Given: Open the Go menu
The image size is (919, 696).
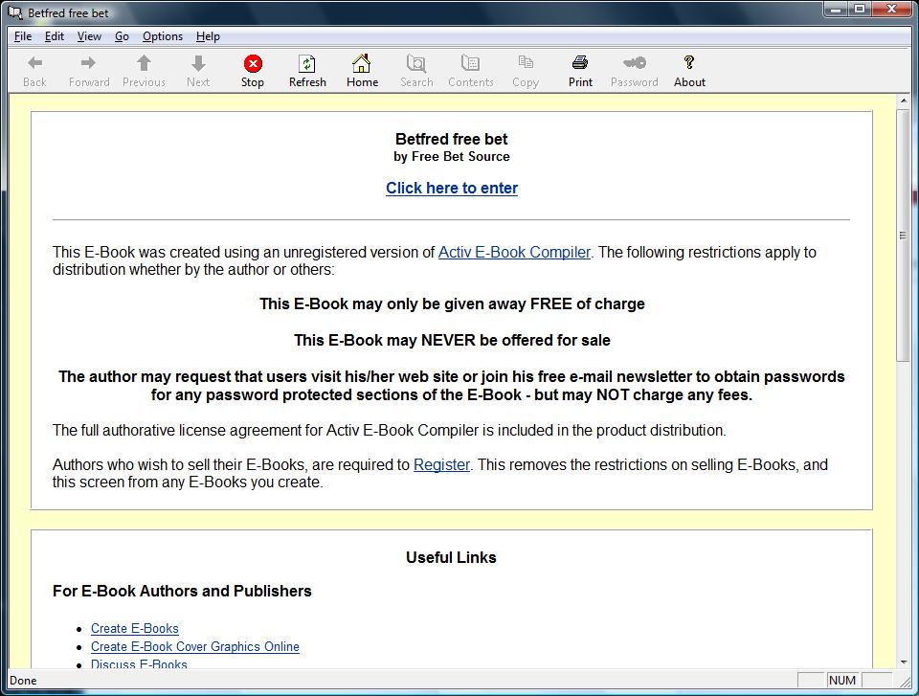Looking at the screenshot, I should pyautogui.click(x=122, y=36).
